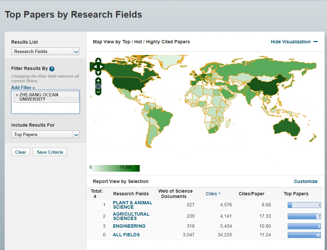Open the Customize report link
This screenshot has height=250, width=327.
point(305,181)
